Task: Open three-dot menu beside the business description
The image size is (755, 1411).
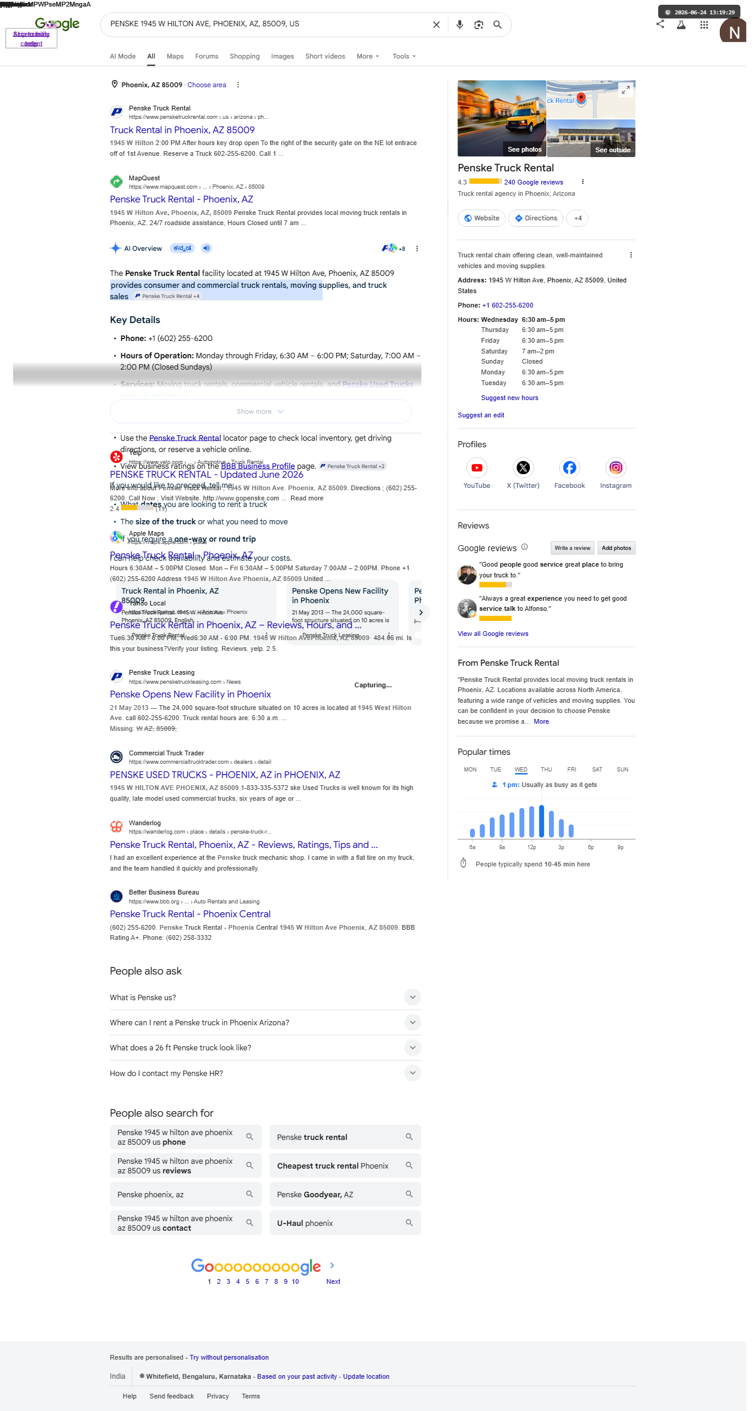Action: (631, 255)
